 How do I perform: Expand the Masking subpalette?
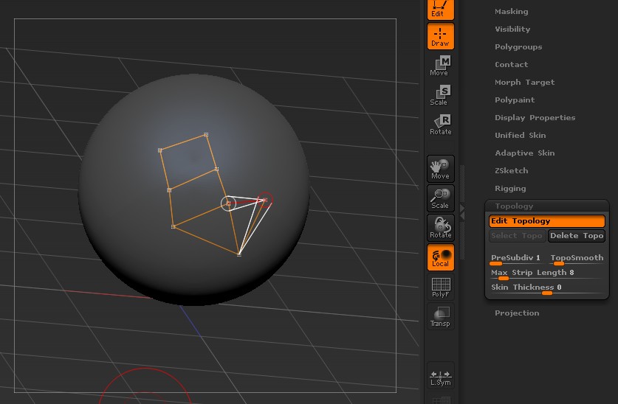tap(511, 11)
